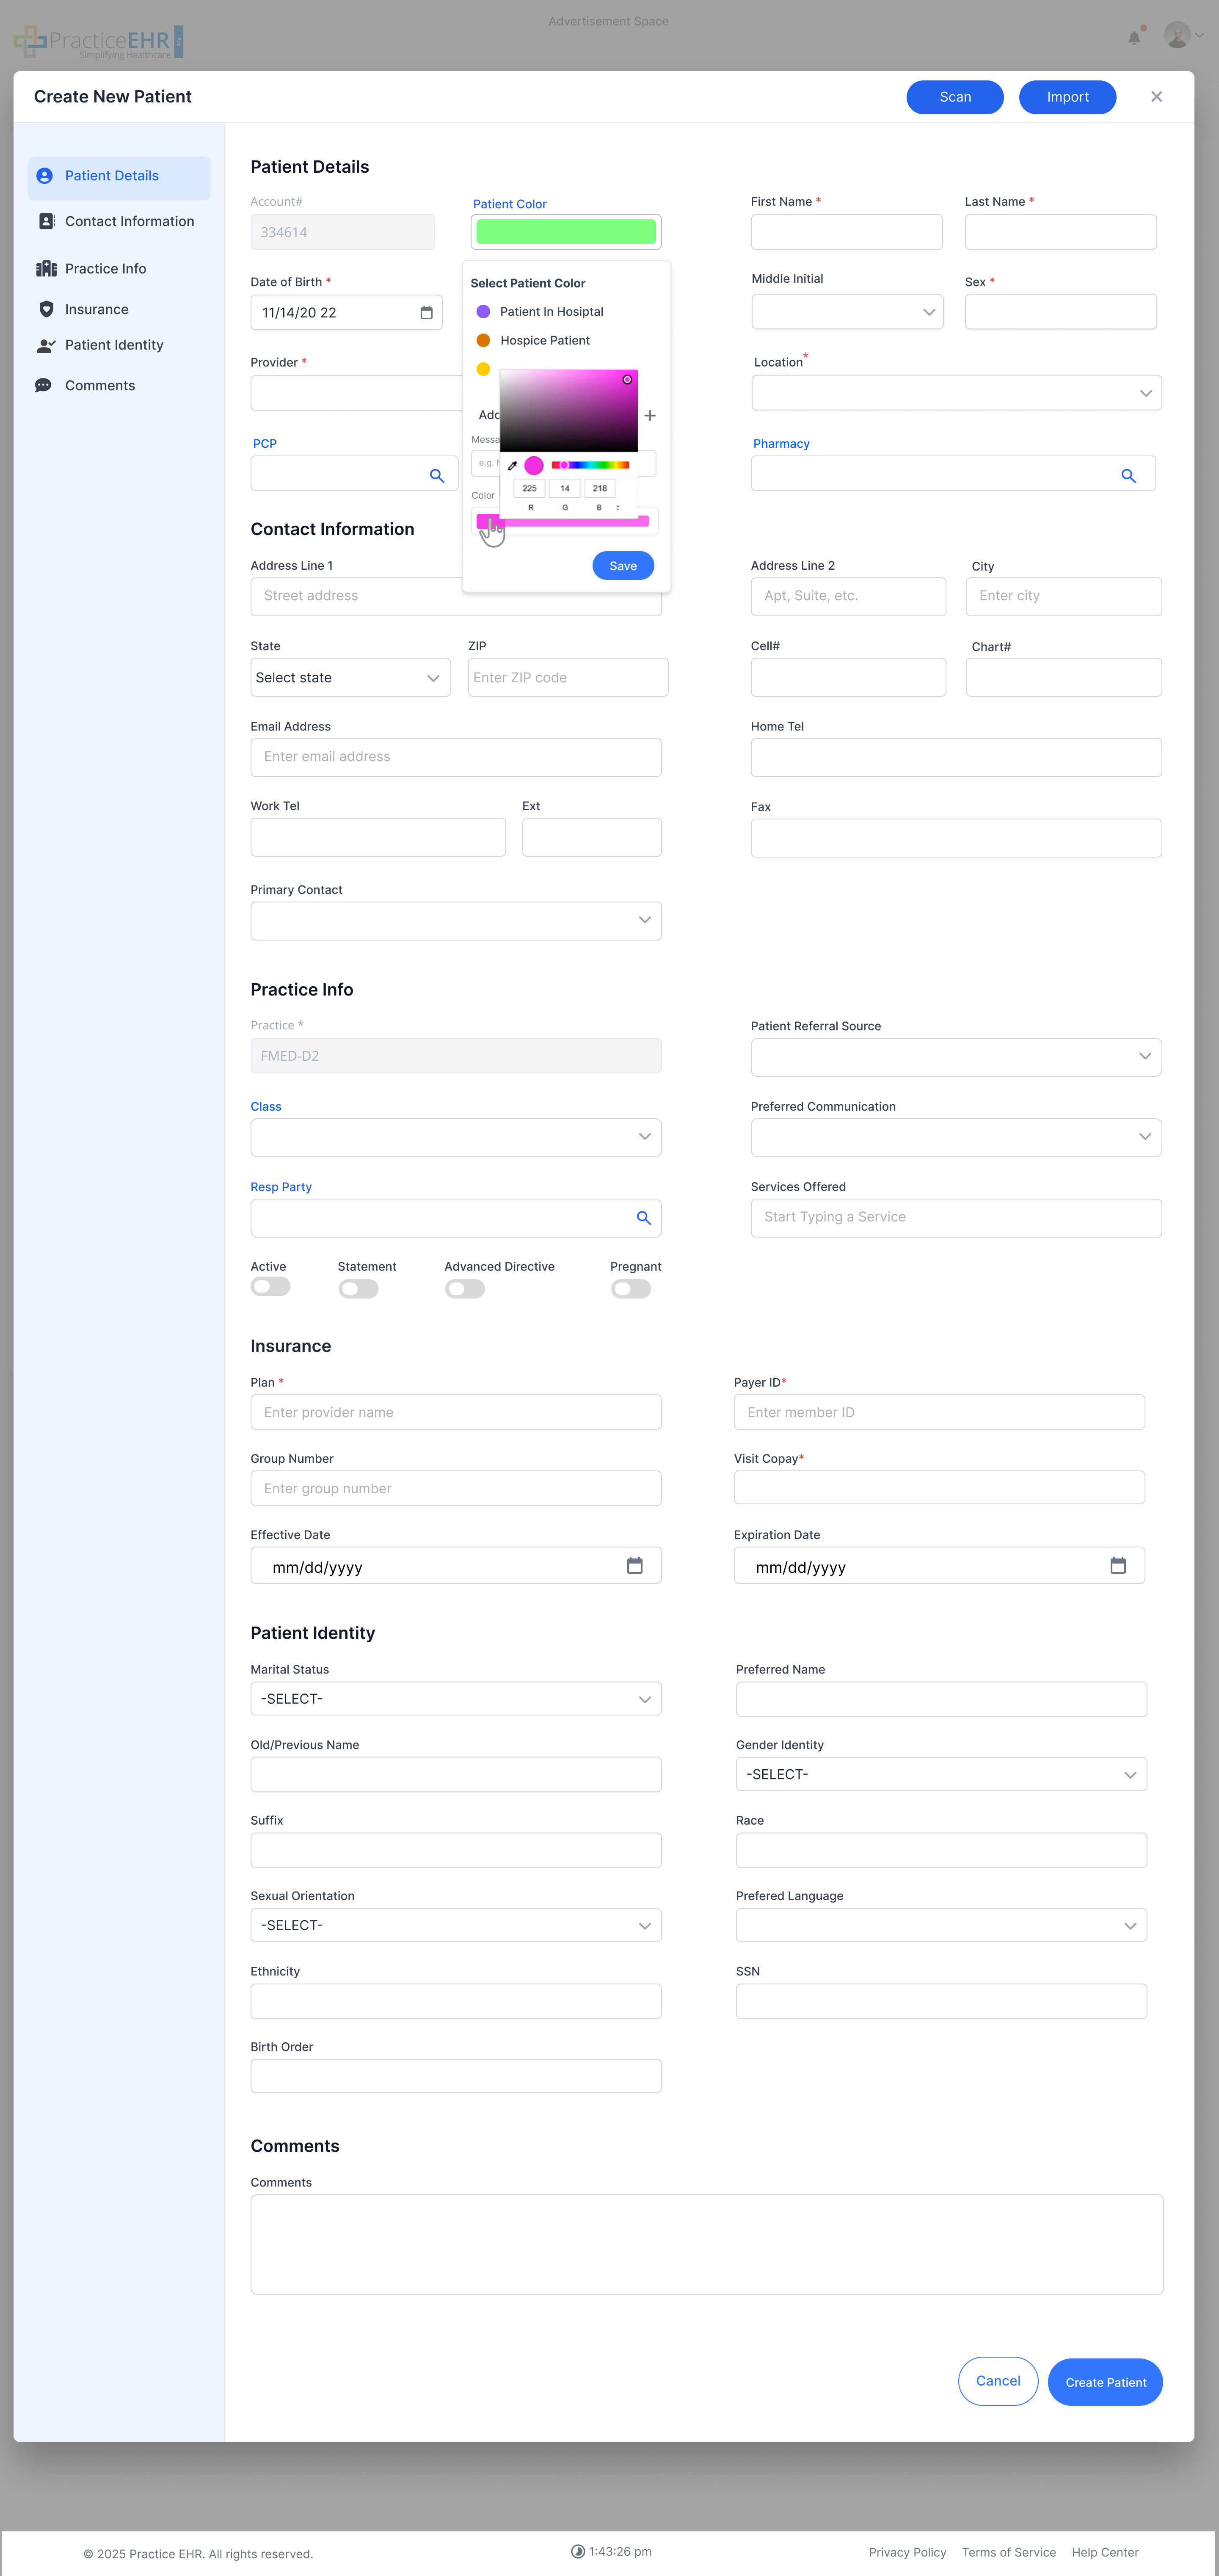The image size is (1219, 2576).
Task: Turn on the Pregnant toggle
Action: pos(631,1289)
